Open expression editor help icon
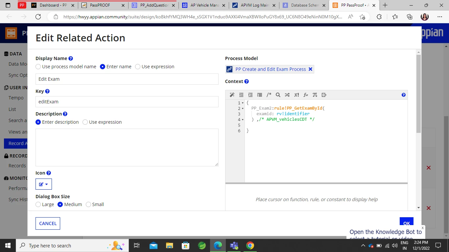The height and width of the screenshot is (252, 449). 404,95
